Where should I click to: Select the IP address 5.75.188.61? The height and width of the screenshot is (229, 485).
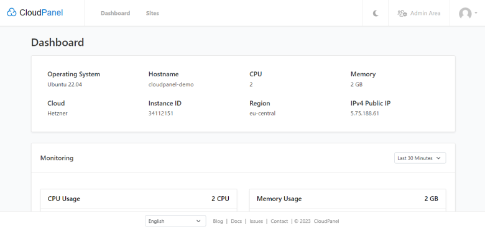(x=364, y=114)
